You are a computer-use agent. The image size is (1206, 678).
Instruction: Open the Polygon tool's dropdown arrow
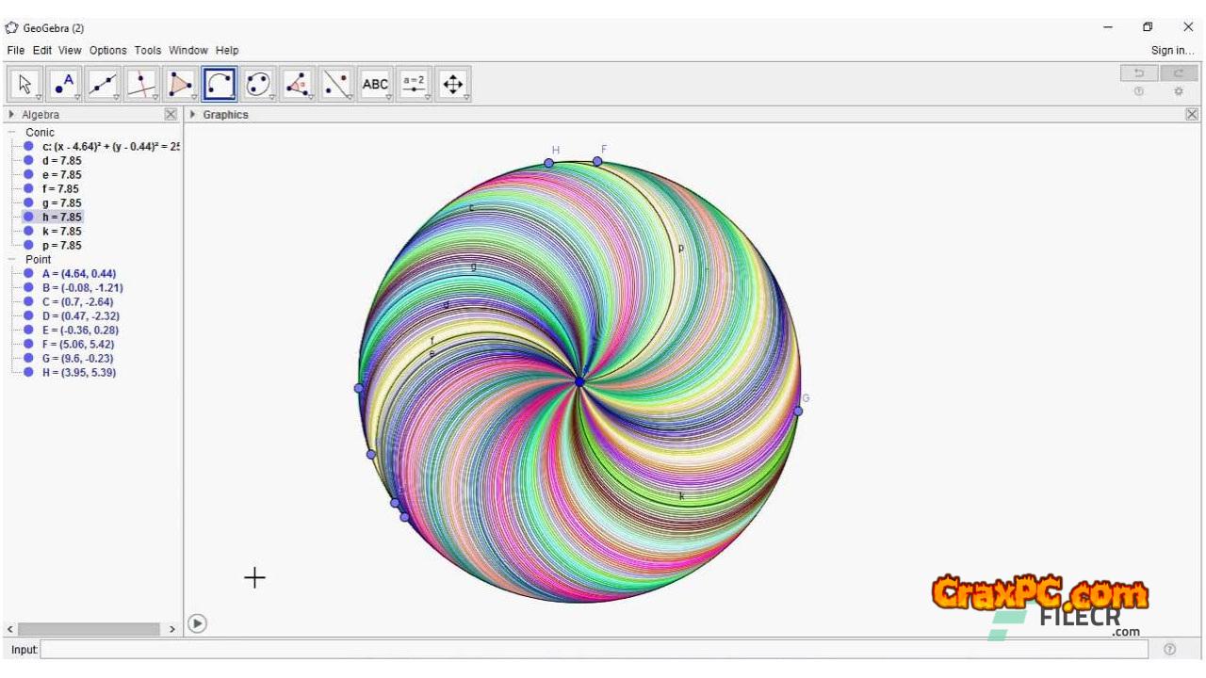193,97
